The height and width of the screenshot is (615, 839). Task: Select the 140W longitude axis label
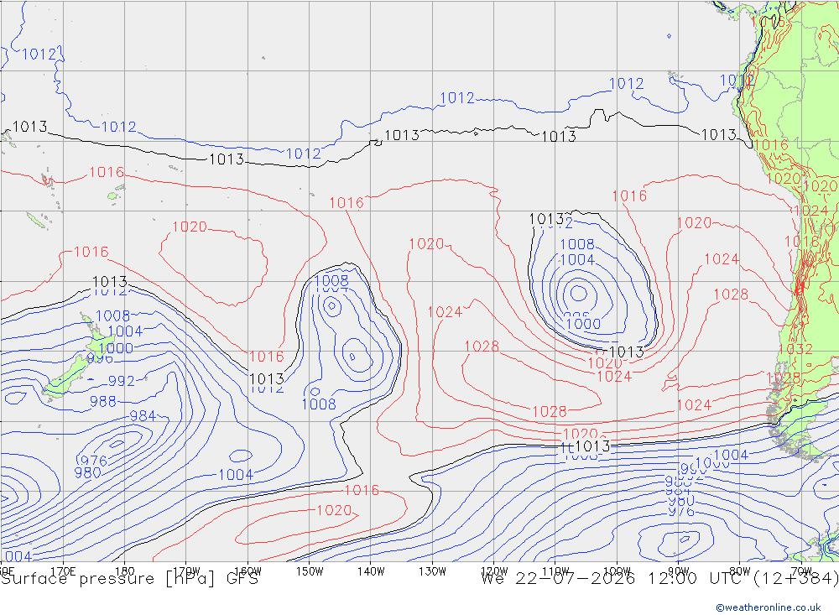pos(371,571)
